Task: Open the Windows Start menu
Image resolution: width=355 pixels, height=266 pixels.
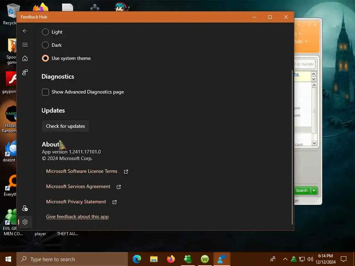Action: [x=8, y=259]
